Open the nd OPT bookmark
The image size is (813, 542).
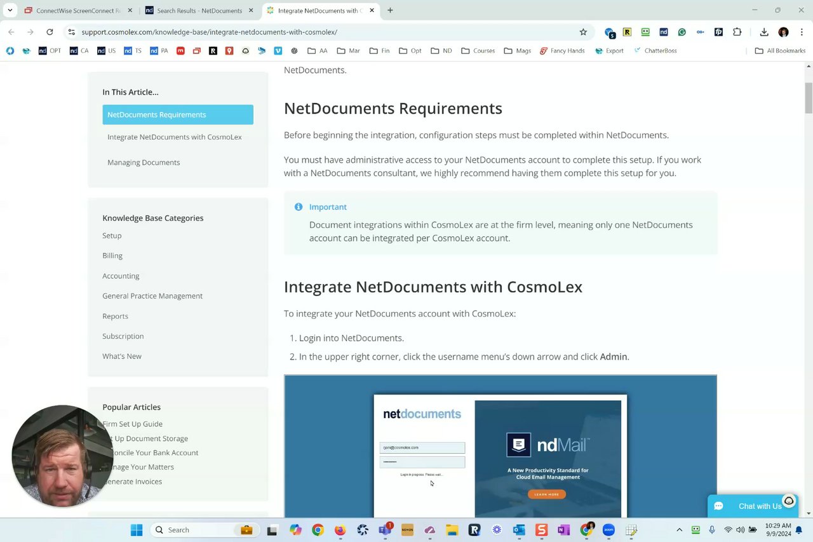[x=50, y=51]
